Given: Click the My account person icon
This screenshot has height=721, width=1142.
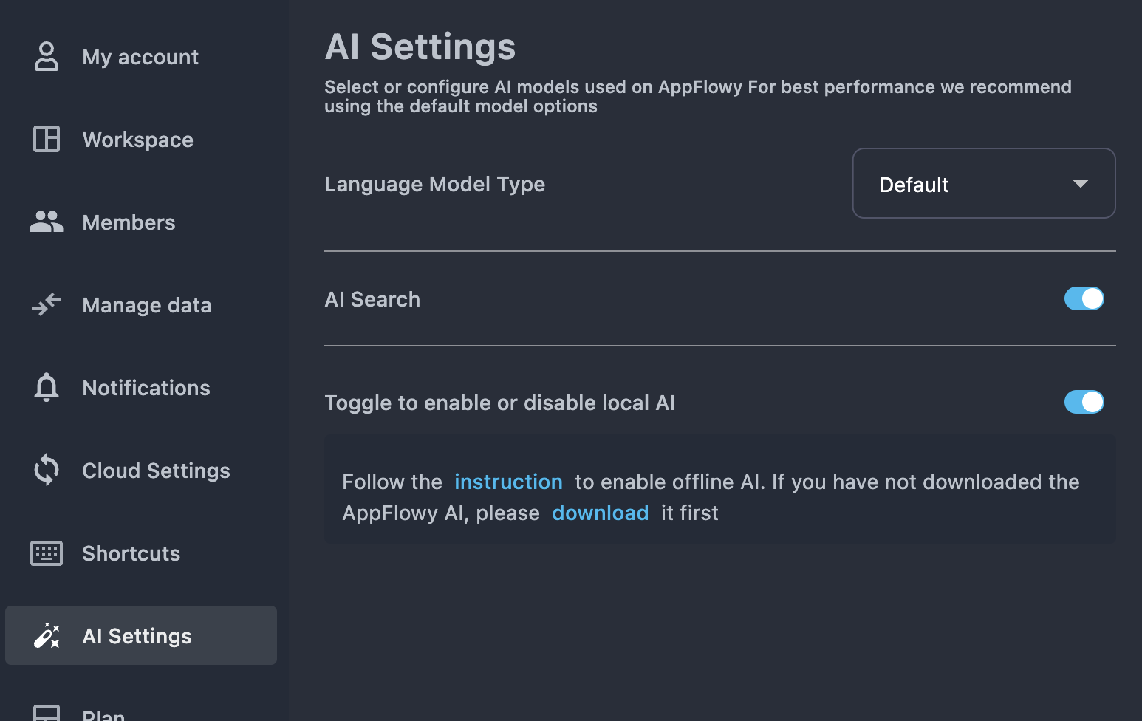Looking at the screenshot, I should [47, 57].
